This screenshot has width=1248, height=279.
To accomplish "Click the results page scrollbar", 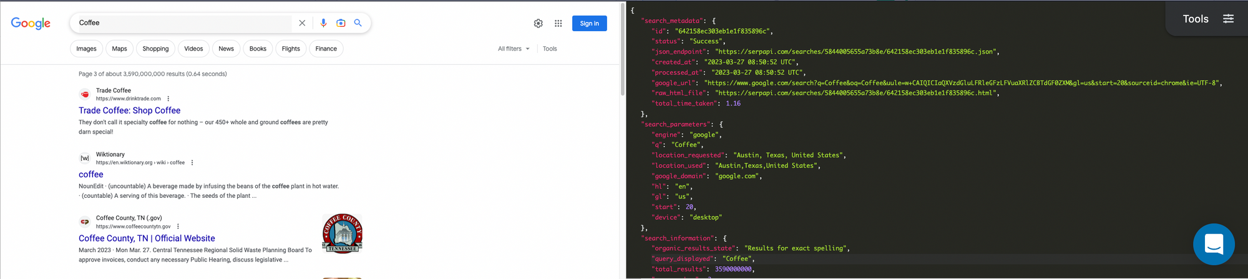I will coord(623,50).
